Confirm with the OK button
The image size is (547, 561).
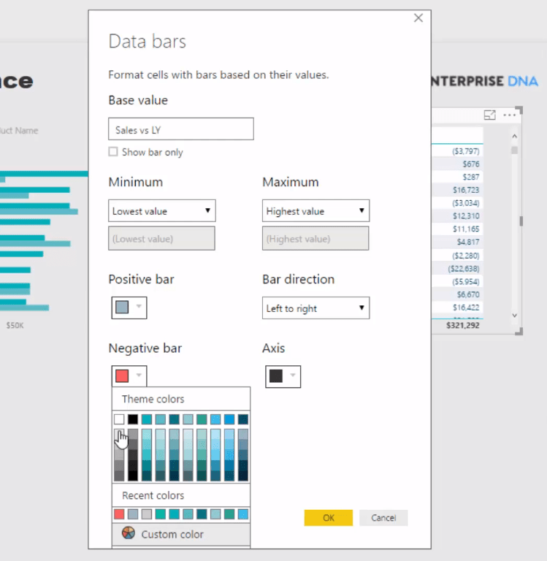(x=328, y=518)
